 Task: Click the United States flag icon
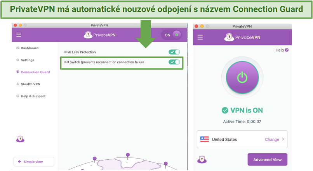pos(204,139)
